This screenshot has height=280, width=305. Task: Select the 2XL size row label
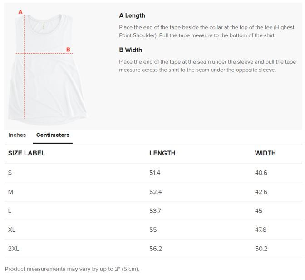(14, 249)
